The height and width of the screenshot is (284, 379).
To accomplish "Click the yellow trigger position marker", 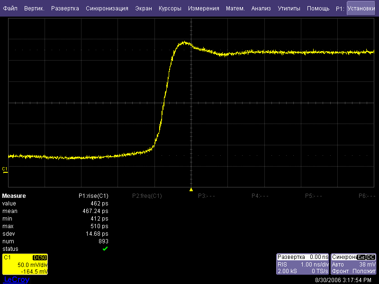I will pyautogui.click(x=191, y=189).
